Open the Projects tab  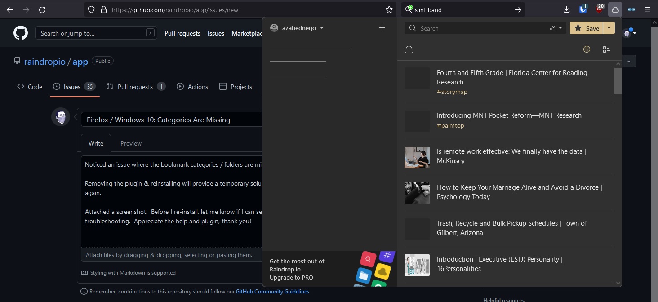236,87
